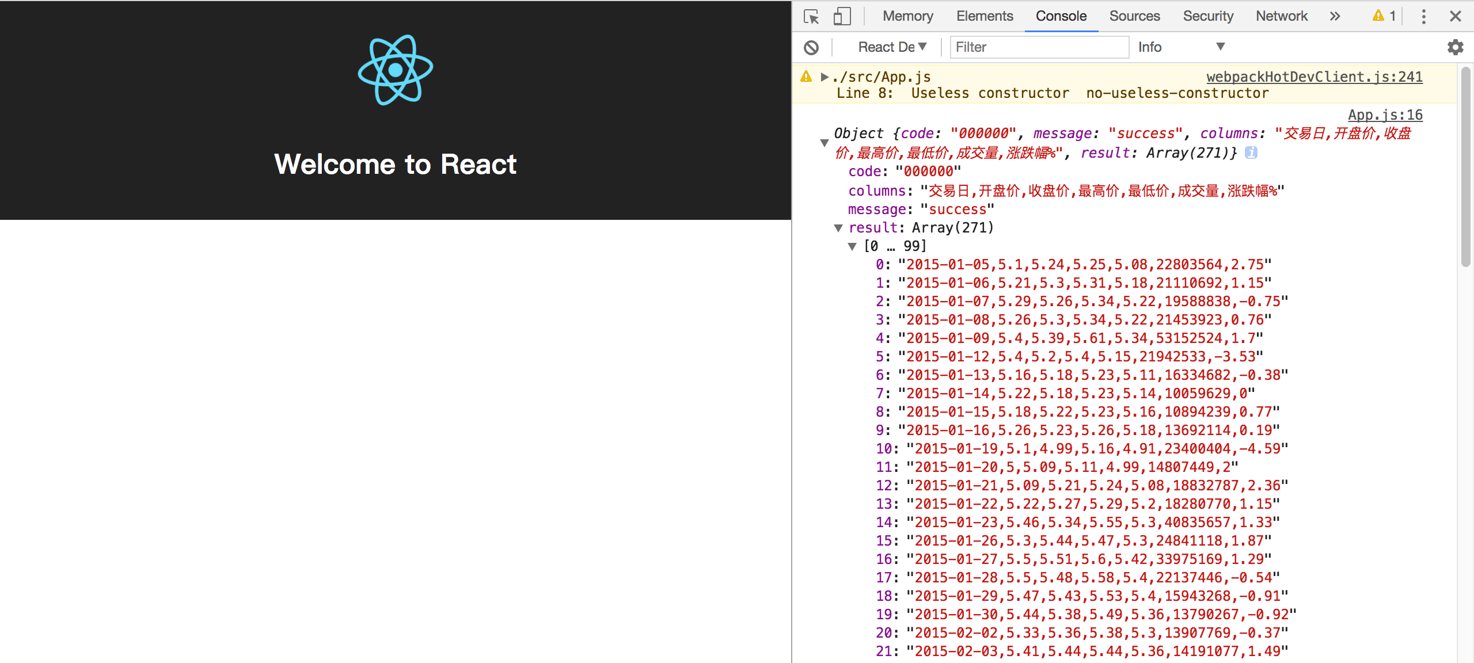The image size is (1474, 663).
Task: Open the Info log level dropdown
Action: click(1181, 47)
